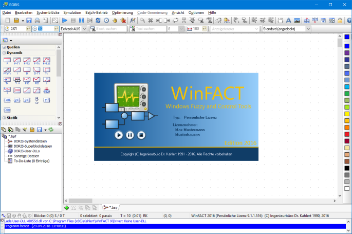The width and height of the screenshot is (352, 234).
Task: Start simulation with blue play icon
Action: (65, 21)
